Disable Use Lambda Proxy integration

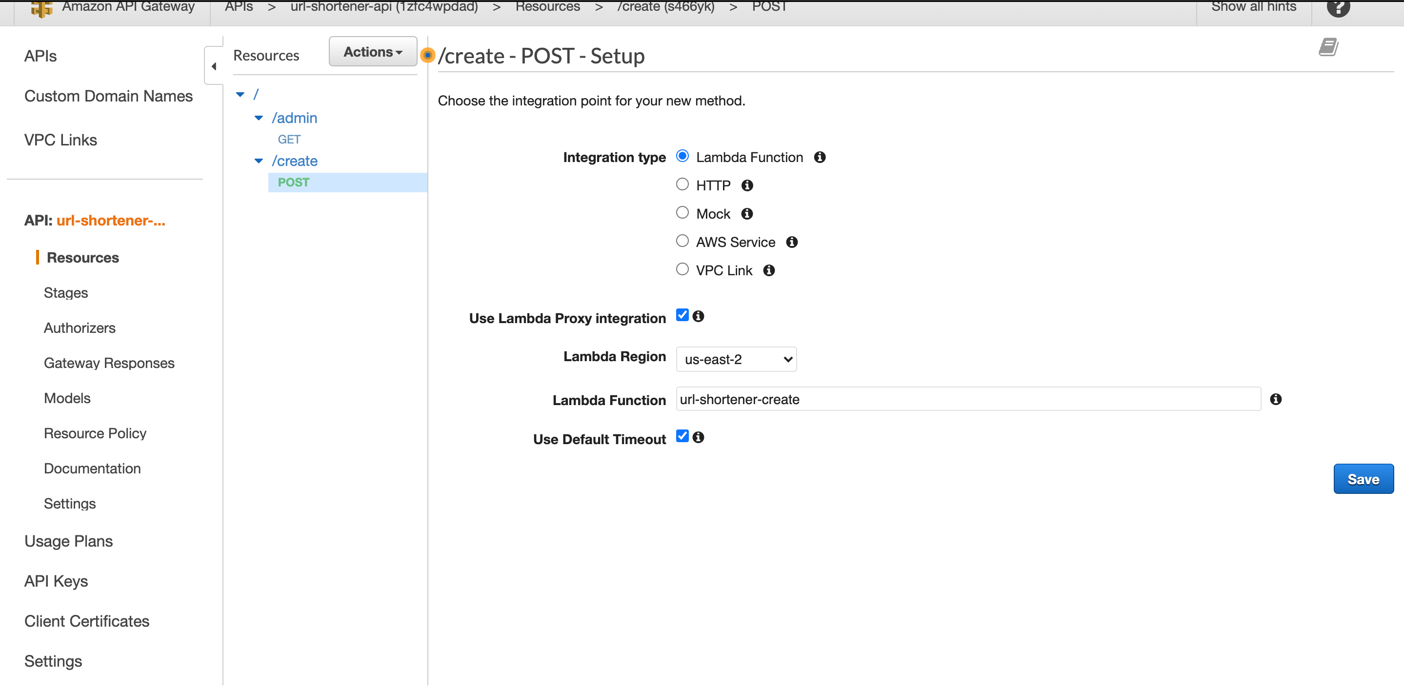[682, 315]
